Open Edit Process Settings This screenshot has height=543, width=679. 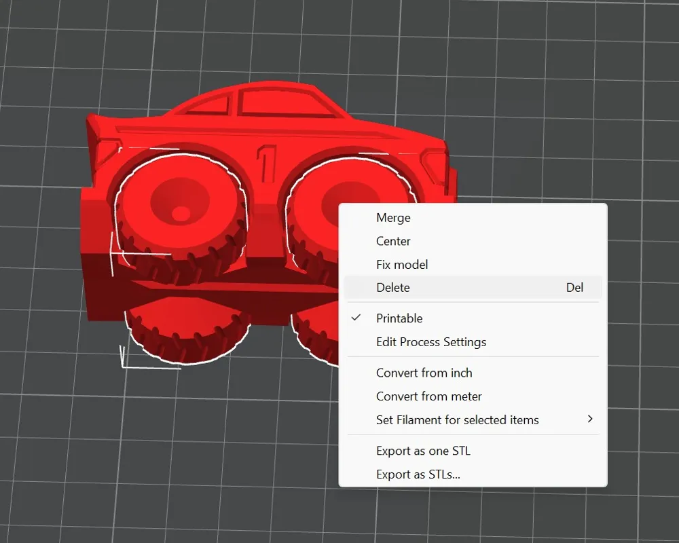click(431, 342)
